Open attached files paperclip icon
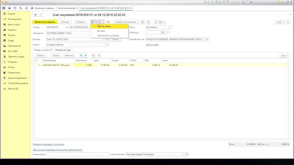Screen dimensions: 294x165 [x=149, y=22]
